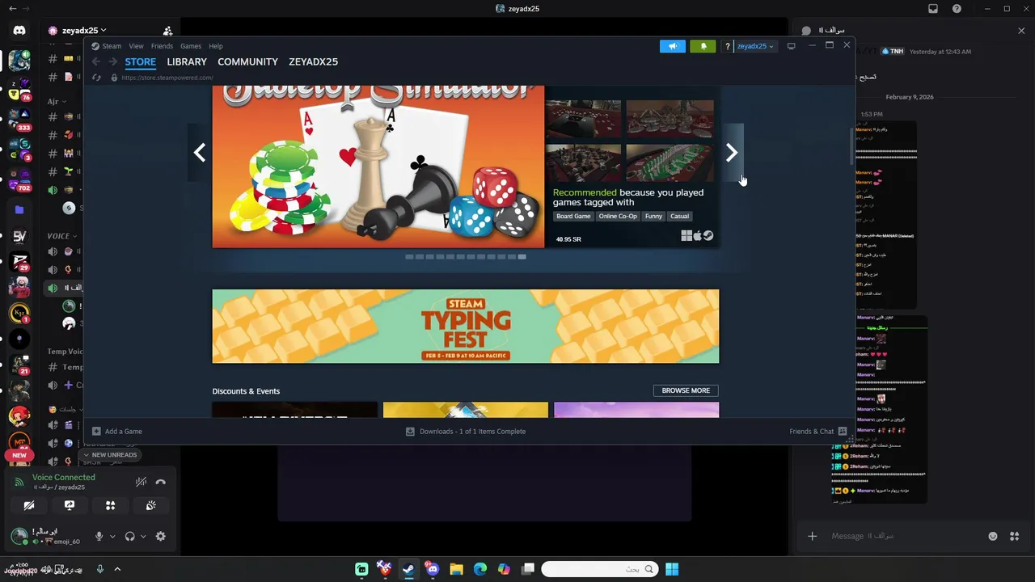Viewport: 1035px width, 582px height.
Task: Open the Discord server folder icon
Action: point(19,209)
